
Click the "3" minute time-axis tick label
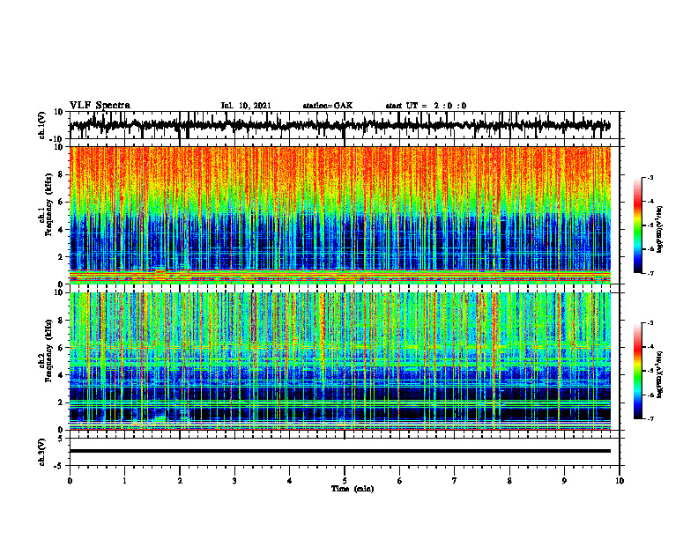tap(234, 481)
